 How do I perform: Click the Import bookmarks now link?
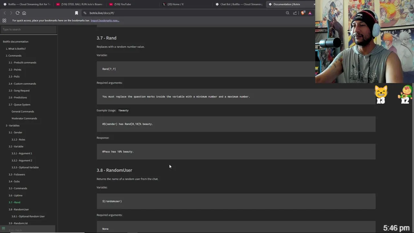point(105,20)
